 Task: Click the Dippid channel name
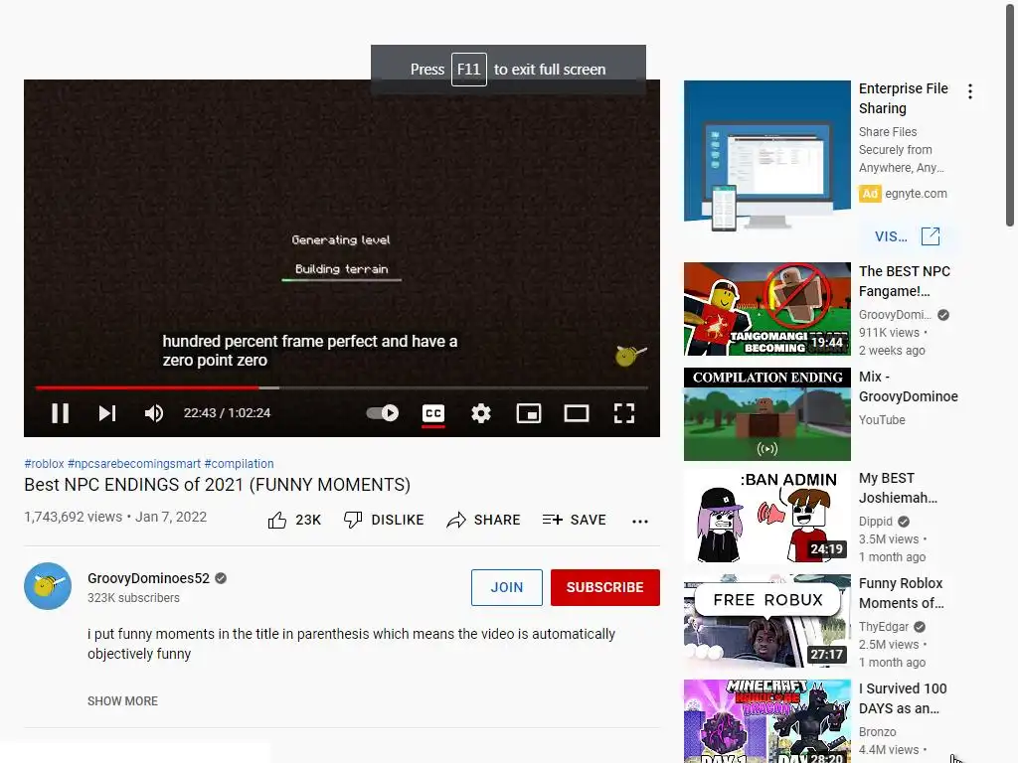tap(875, 521)
